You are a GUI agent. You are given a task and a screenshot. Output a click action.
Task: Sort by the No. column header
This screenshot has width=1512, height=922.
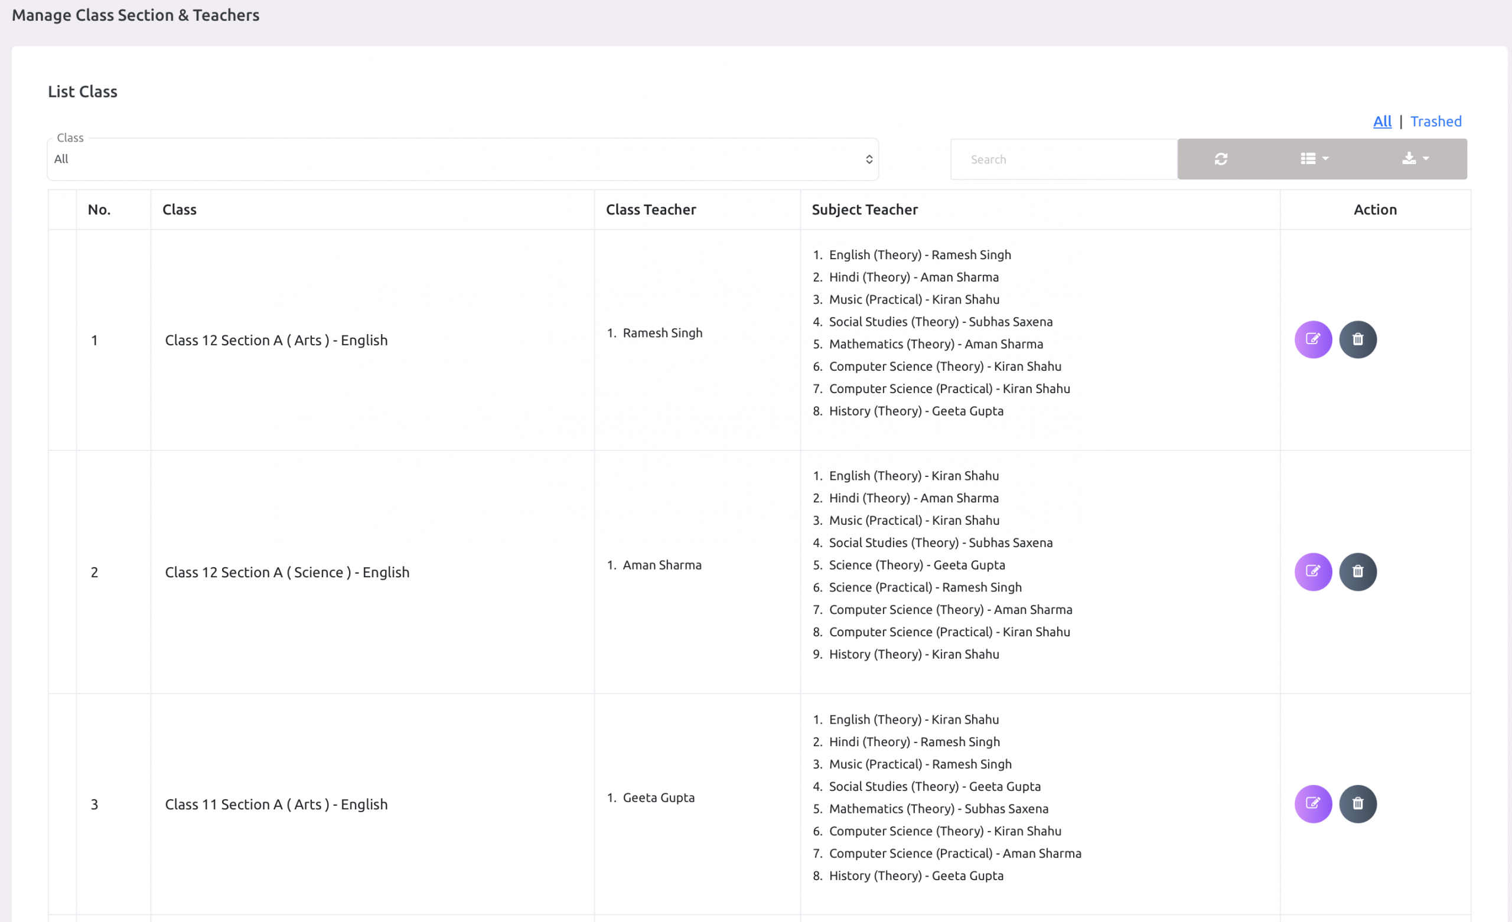[x=99, y=210]
